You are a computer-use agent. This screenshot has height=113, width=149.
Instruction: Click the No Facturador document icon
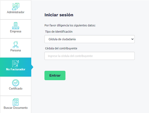tap(15, 64)
